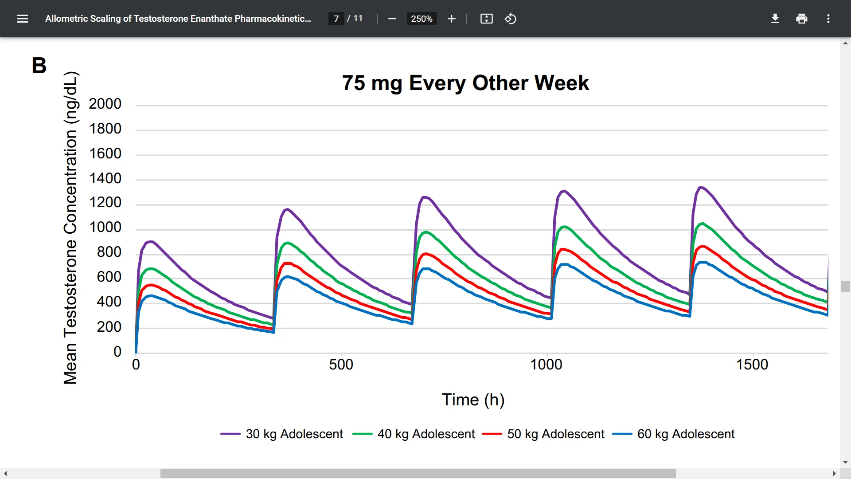
Task: Click the y-axis value 1600
Action: pos(105,153)
